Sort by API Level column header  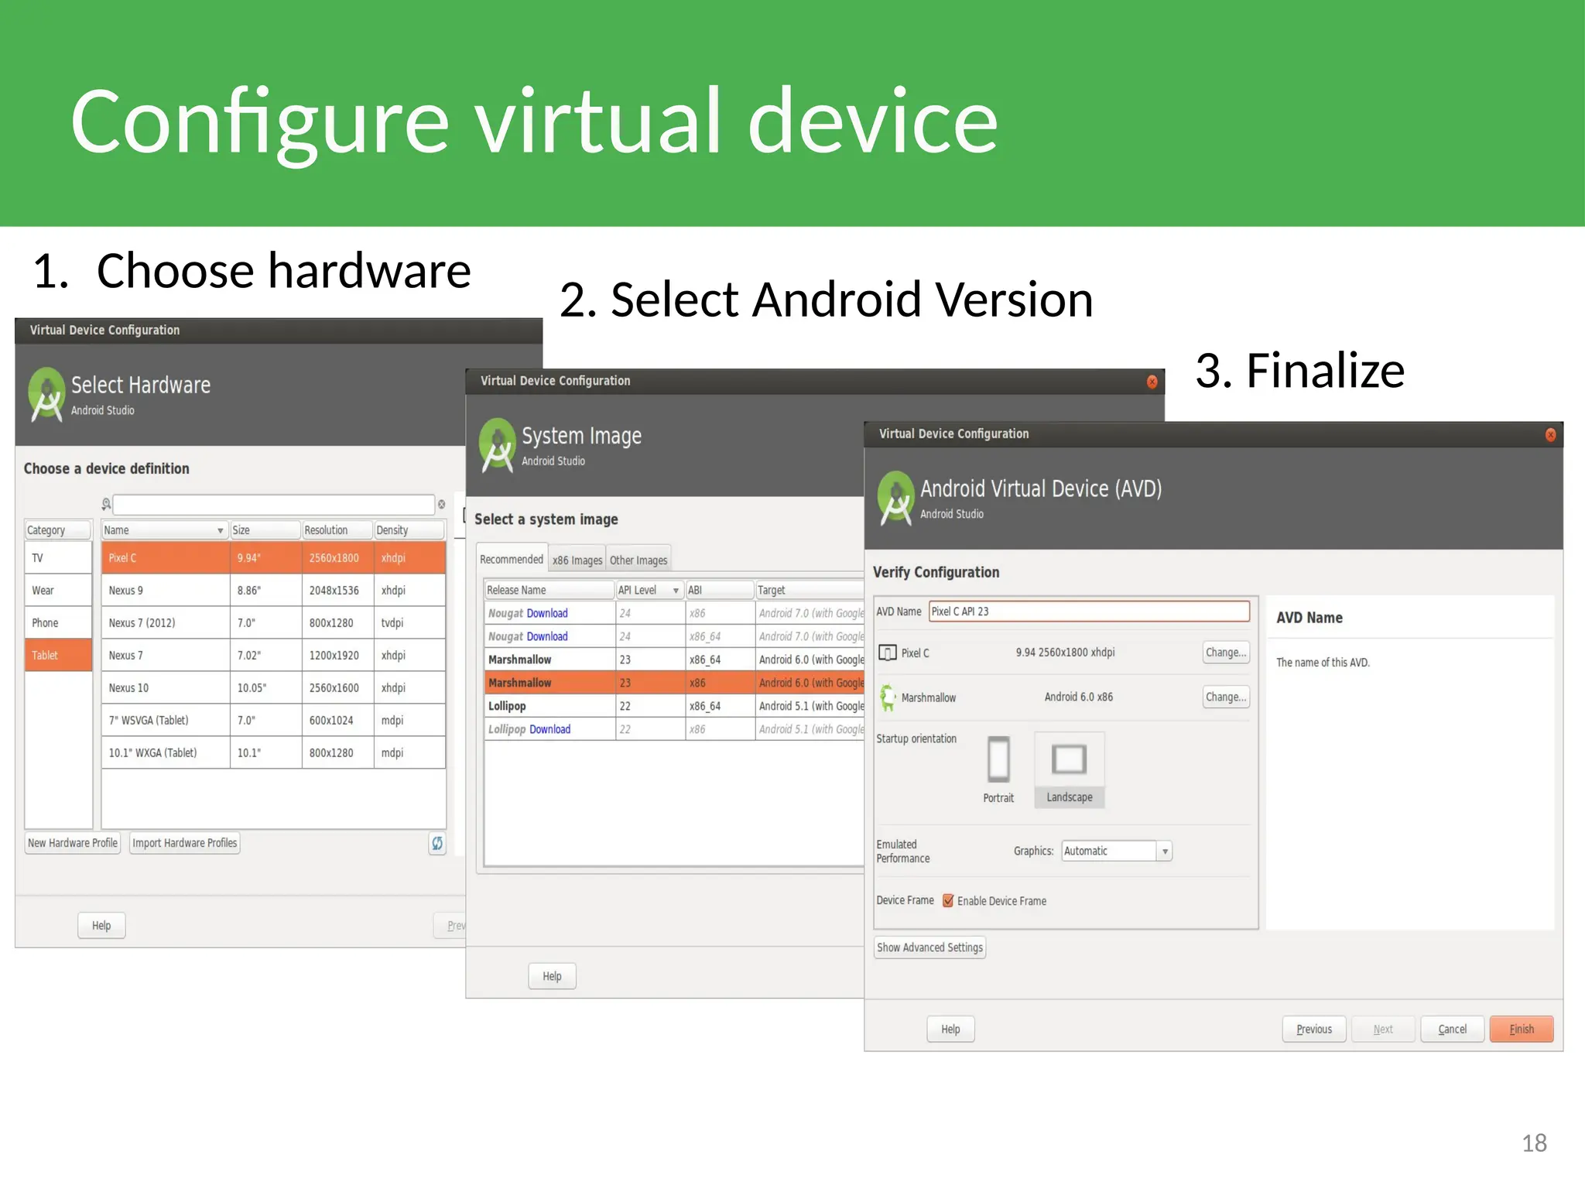pos(649,590)
